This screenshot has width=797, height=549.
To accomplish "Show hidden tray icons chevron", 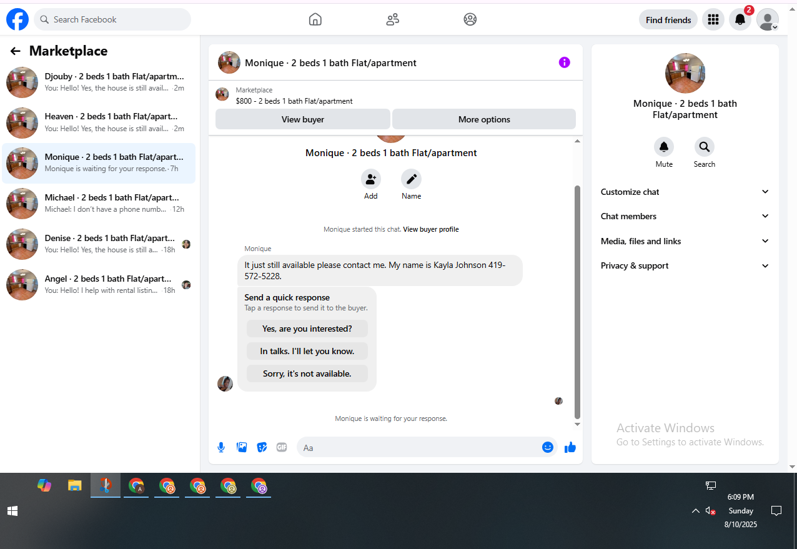I will click(695, 511).
